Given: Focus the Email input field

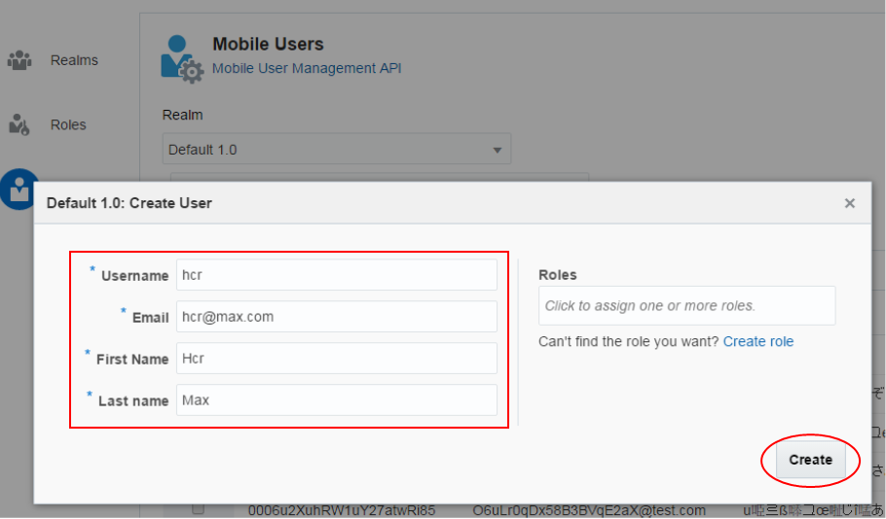Looking at the screenshot, I should coord(337,317).
